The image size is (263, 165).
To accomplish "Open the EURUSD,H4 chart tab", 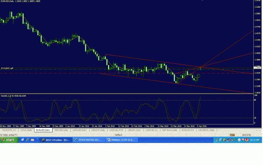I will click(x=188, y=130).
